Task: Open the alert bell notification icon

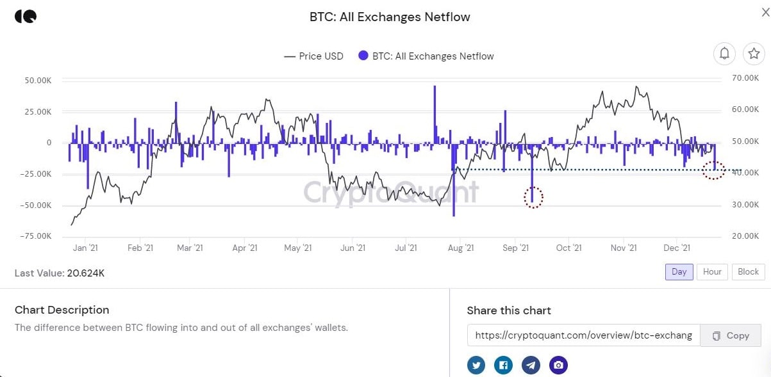Action: click(724, 54)
